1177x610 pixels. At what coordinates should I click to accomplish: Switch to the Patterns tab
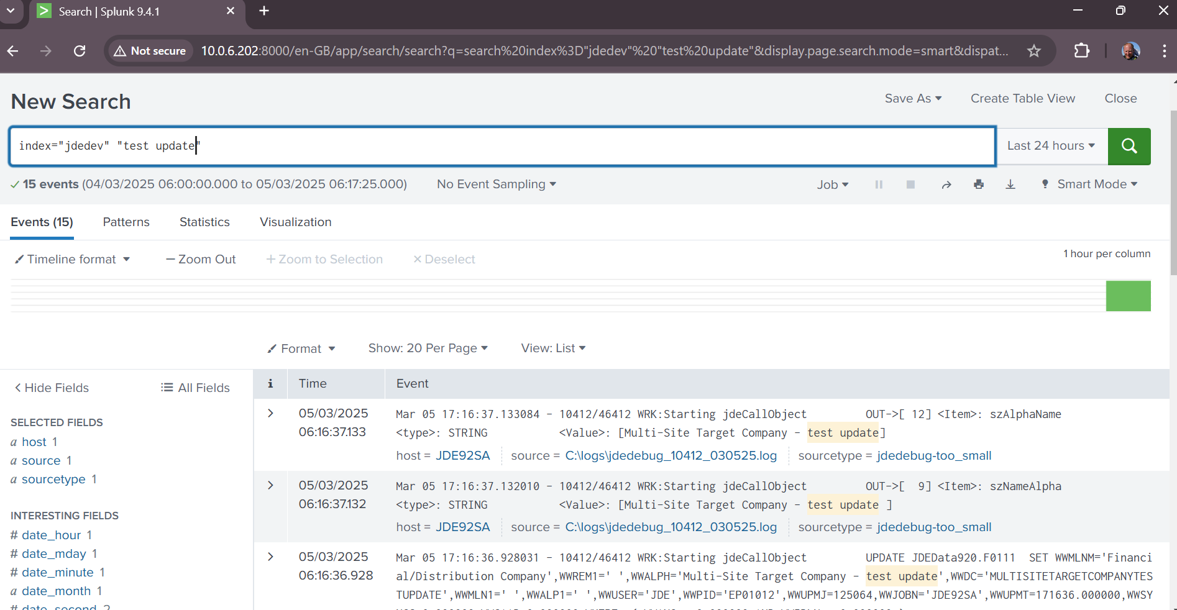(126, 222)
